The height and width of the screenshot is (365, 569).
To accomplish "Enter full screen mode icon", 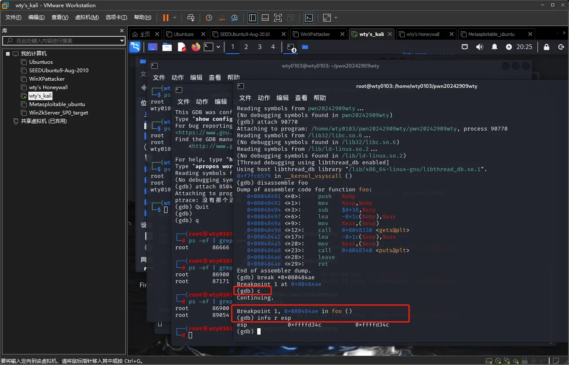I will [278, 18].
